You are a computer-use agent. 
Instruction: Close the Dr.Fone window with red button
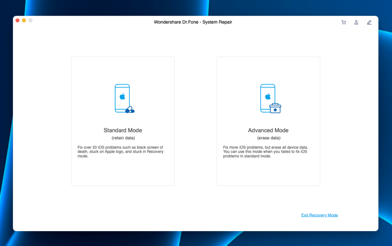click(x=18, y=21)
